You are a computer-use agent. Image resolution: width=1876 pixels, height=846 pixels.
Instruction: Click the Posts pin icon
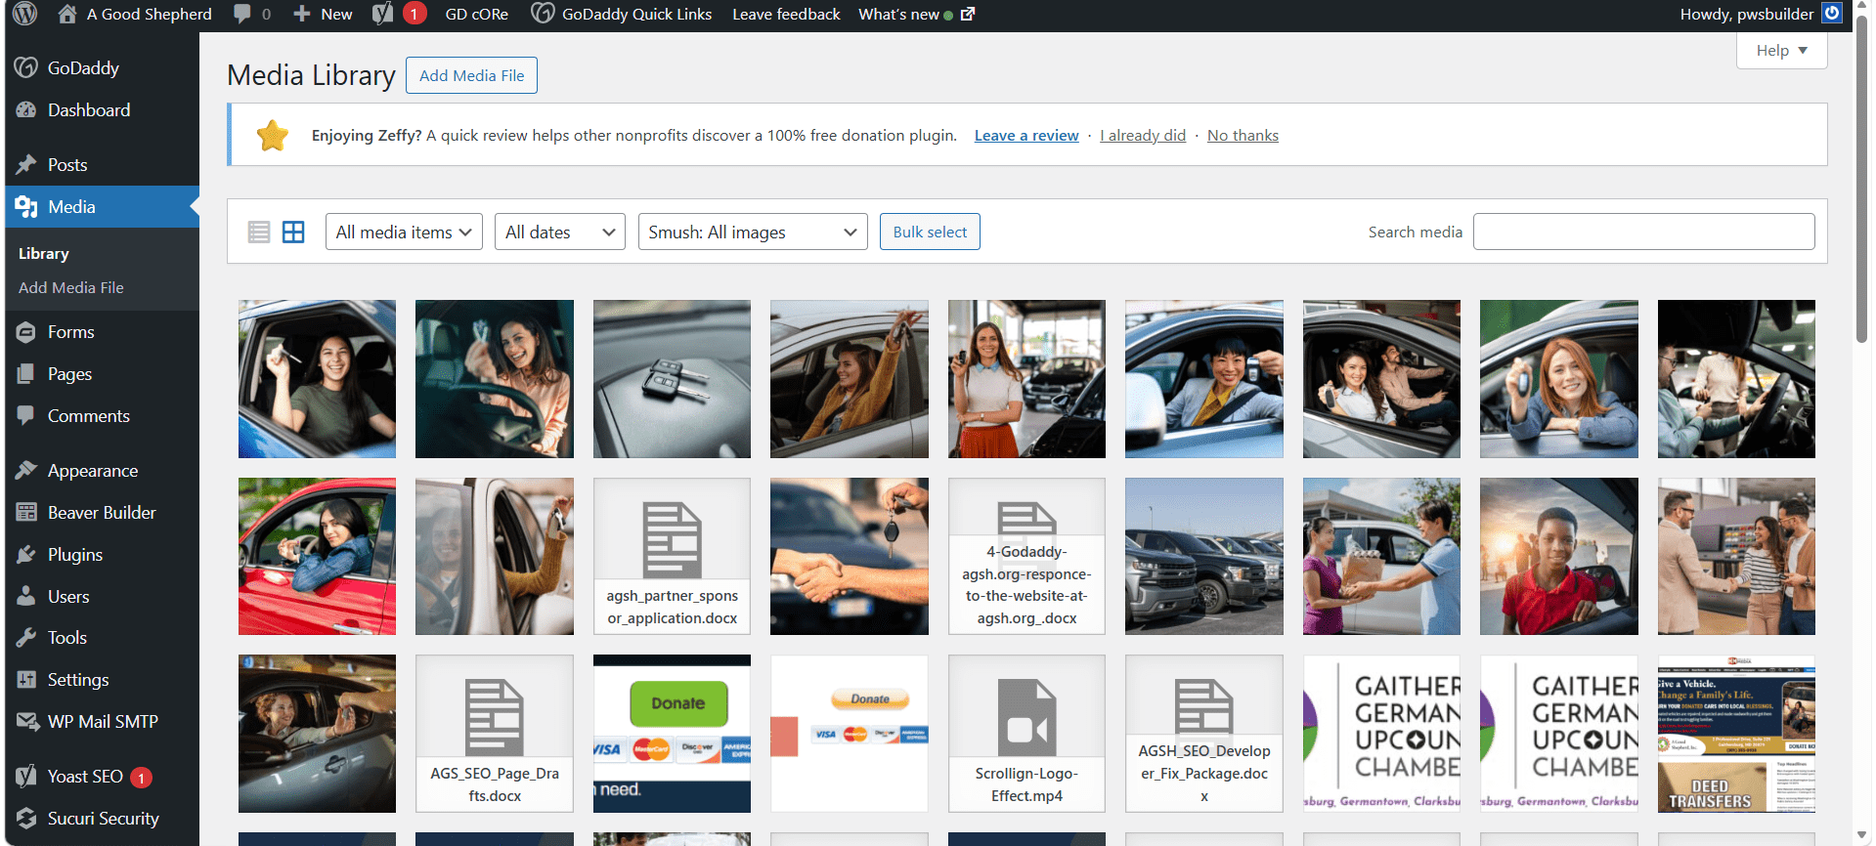[x=26, y=164]
